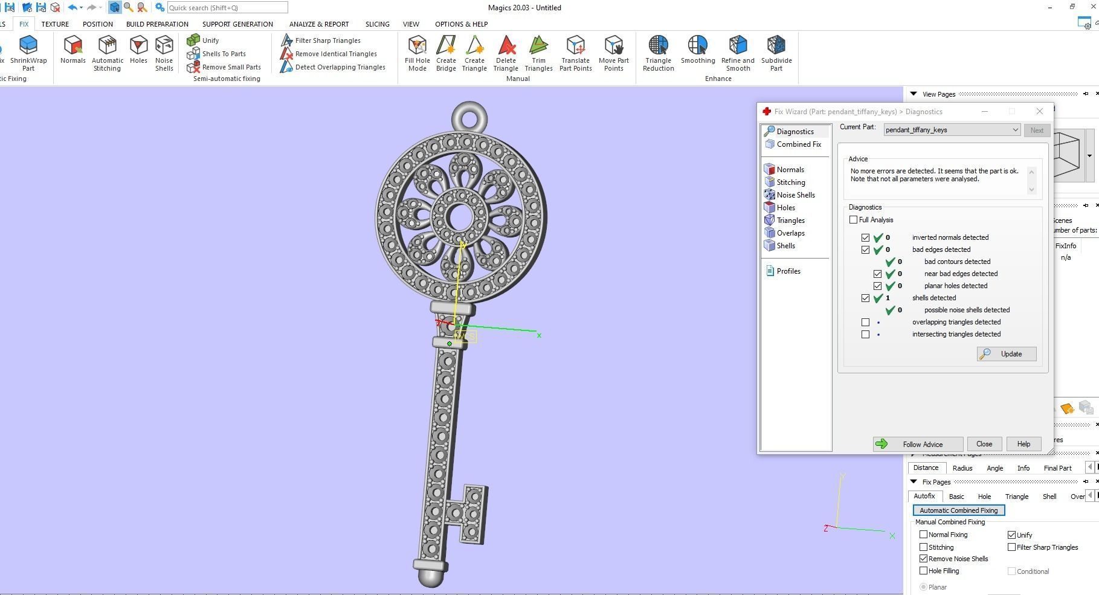Open the Smoothing tool
This screenshot has height=595, width=1099.
(698, 50)
